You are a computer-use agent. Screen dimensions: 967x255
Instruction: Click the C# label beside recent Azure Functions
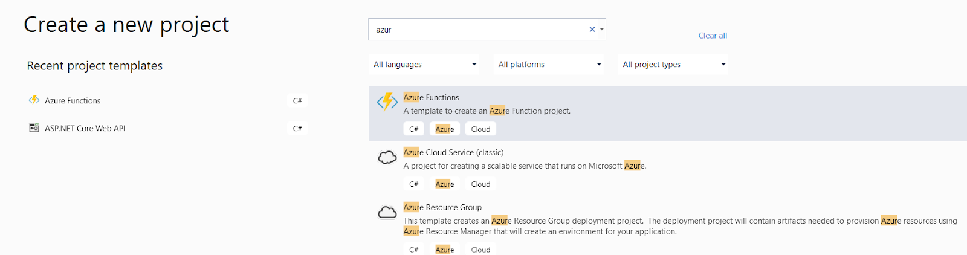click(x=297, y=100)
